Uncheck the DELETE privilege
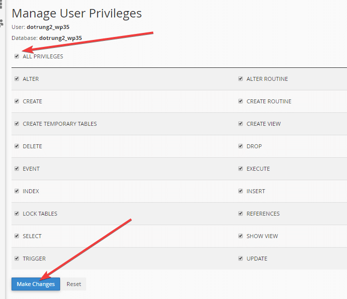 (17, 146)
